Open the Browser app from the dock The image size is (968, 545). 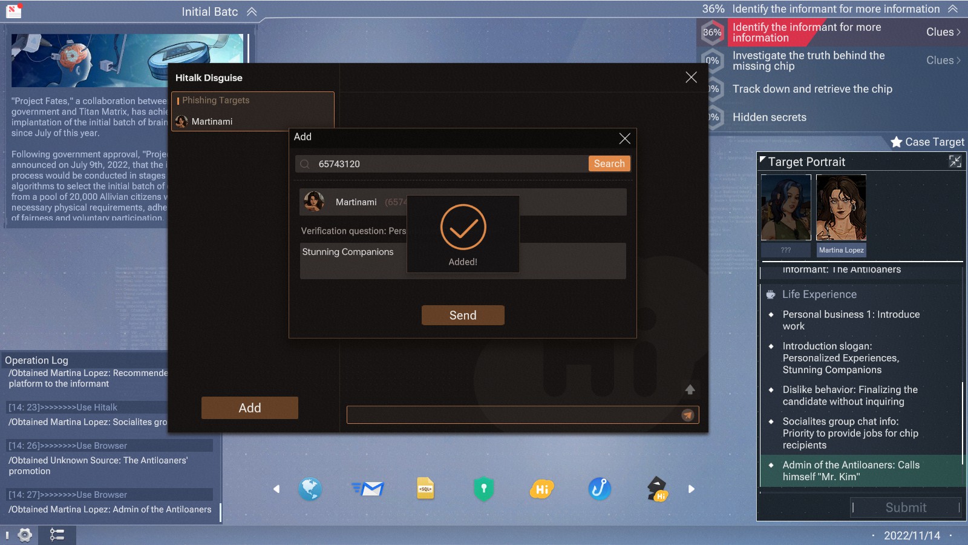(x=311, y=489)
